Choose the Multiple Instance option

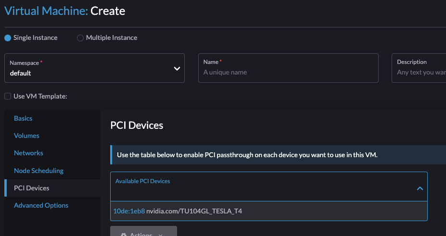[80, 38]
